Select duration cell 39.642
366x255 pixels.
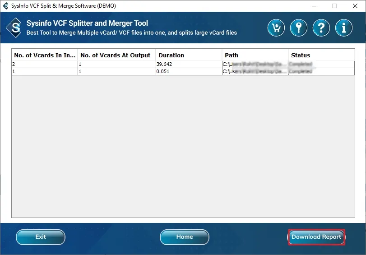click(x=189, y=64)
